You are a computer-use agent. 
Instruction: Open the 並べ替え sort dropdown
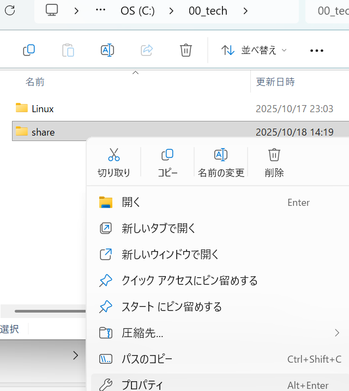pos(254,50)
